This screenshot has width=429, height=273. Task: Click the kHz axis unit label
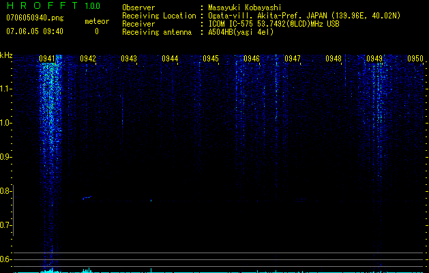click(x=6, y=55)
